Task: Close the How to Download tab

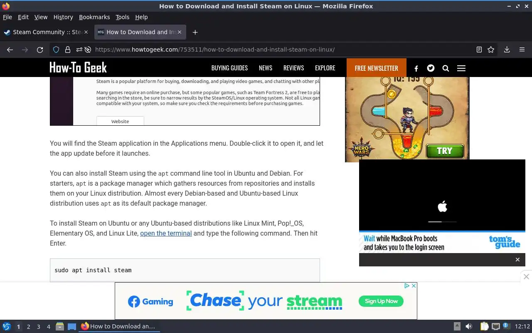Action: click(180, 32)
